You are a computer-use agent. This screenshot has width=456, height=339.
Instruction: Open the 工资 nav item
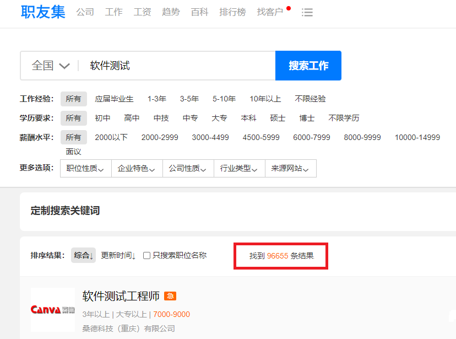(142, 12)
